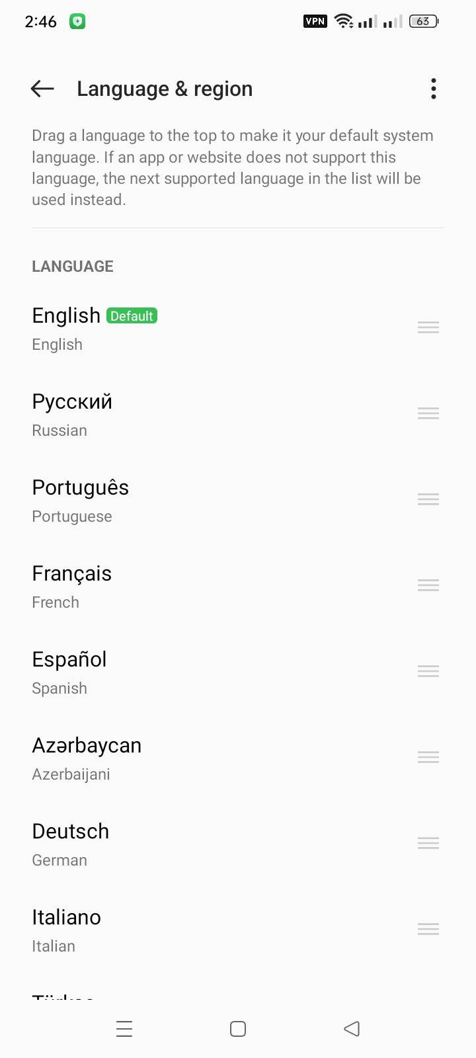Tap the green Default badge
The width and height of the screenshot is (476, 1058).
pos(132,316)
